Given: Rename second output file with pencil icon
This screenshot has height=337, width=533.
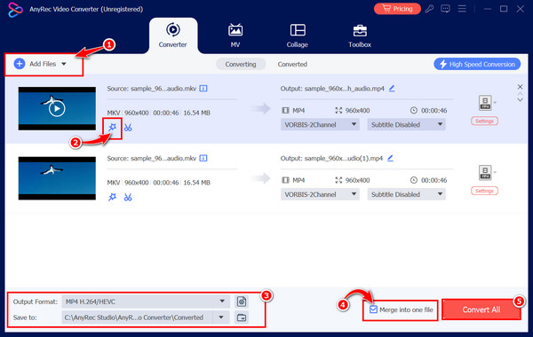Looking at the screenshot, I should (390, 158).
